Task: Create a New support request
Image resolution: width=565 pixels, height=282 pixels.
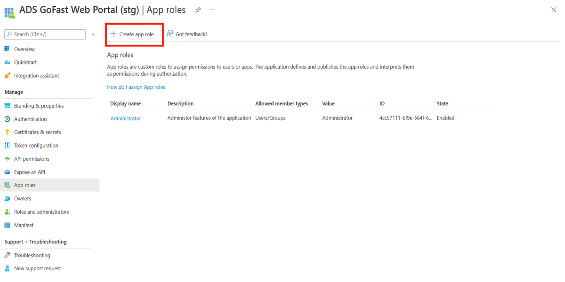Action: pos(38,268)
